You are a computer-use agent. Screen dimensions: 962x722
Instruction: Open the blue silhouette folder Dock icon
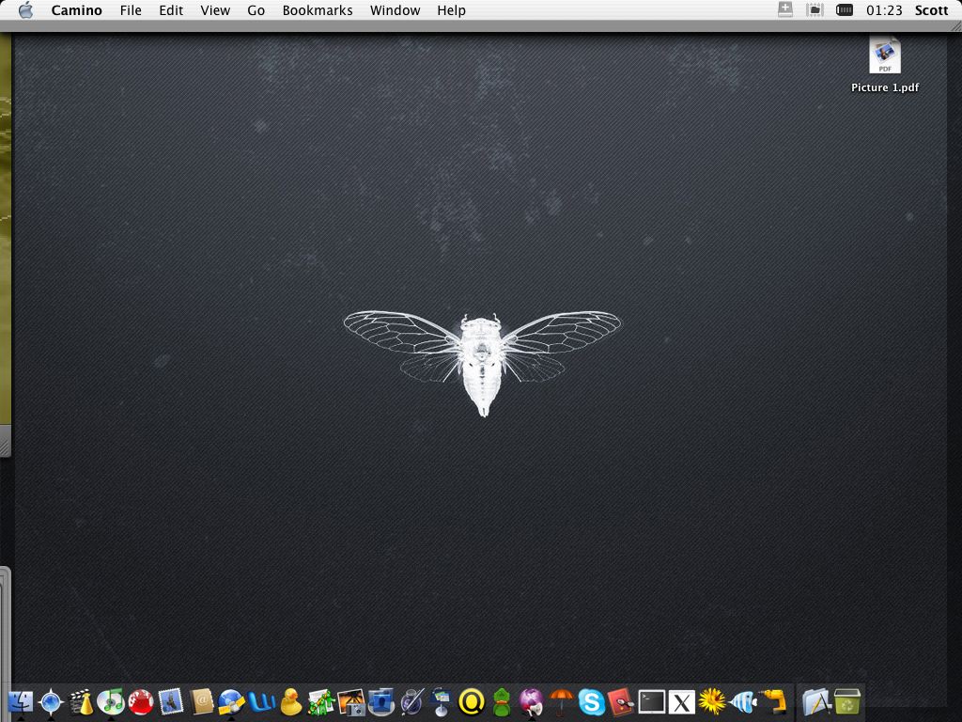(x=381, y=701)
